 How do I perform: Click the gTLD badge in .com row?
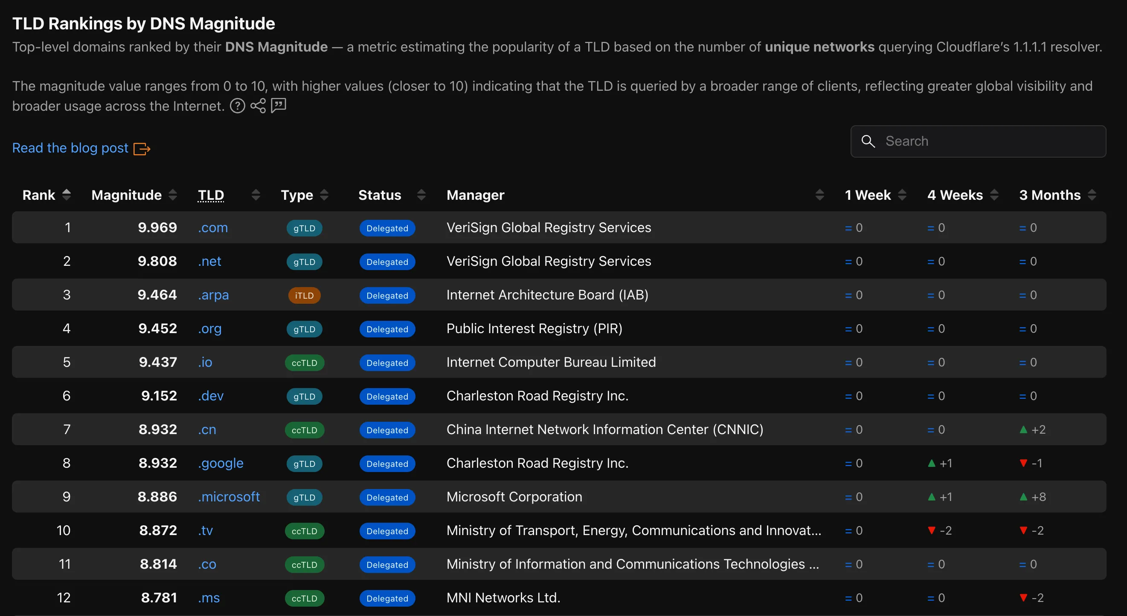click(304, 228)
